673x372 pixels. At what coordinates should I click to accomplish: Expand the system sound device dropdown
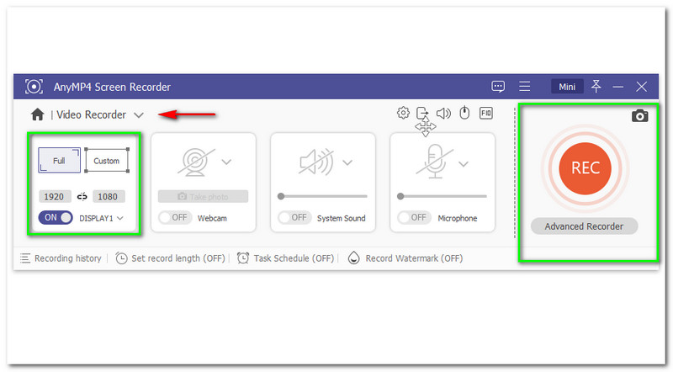[x=347, y=162]
